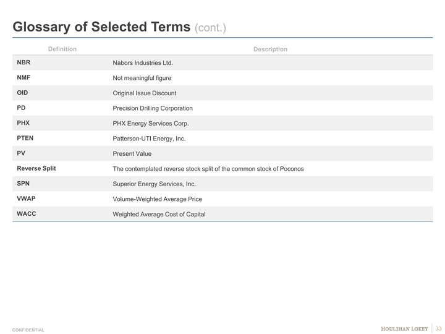This screenshot has height=334, width=445.
Task: Click the 'Reverse Split' term
Action: [x=36, y=168]
